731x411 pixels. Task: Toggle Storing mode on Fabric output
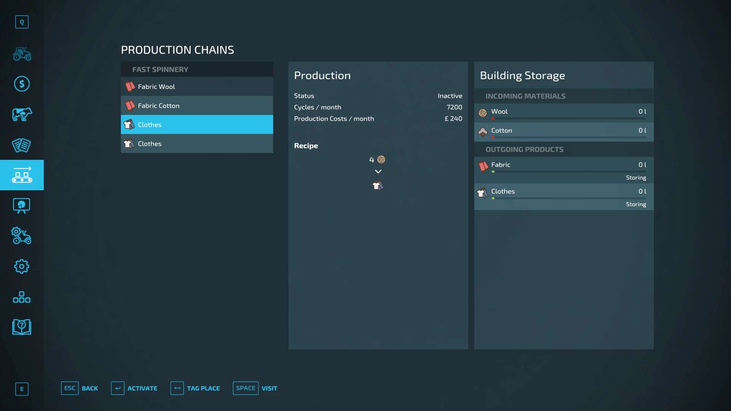click(635, 178)
